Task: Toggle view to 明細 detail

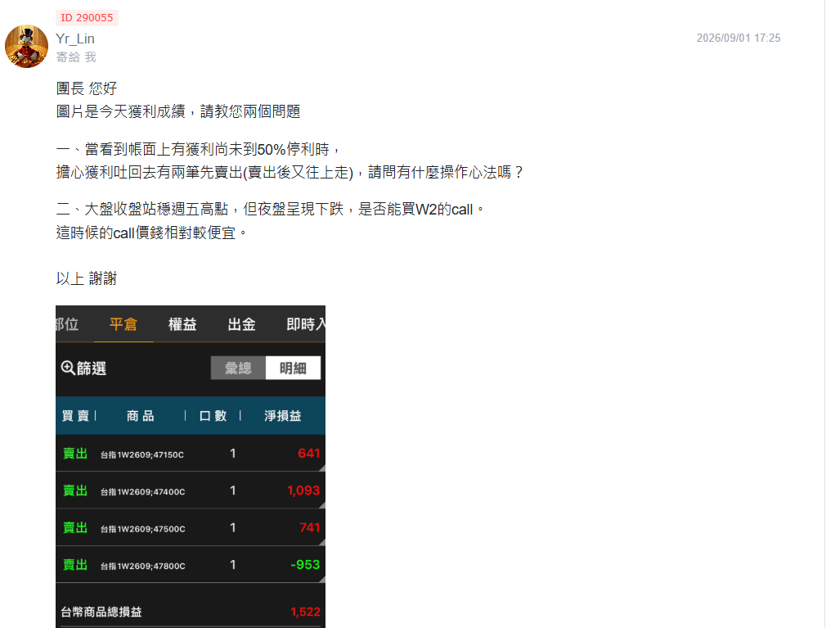Action: pos(293,368)
